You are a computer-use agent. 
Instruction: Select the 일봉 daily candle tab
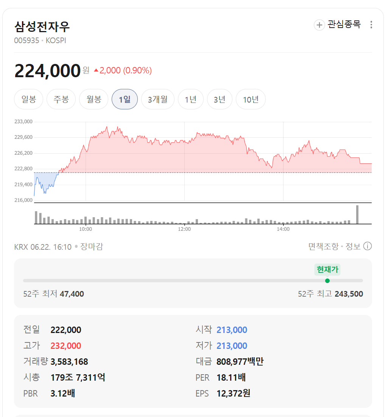coord(28,99)
